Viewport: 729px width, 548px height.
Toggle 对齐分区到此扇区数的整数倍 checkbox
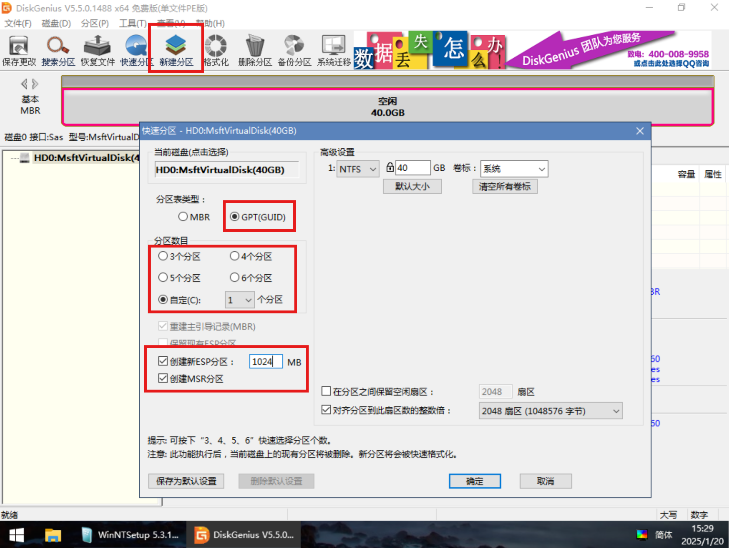(326, 410)
